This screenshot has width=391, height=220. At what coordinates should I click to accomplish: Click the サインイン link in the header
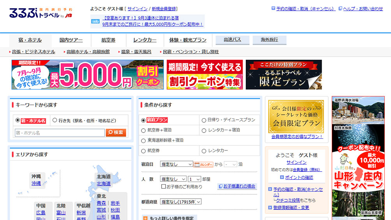coord(137,9)
